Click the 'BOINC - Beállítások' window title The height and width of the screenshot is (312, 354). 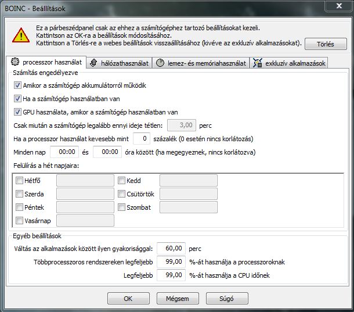point(35,9)
